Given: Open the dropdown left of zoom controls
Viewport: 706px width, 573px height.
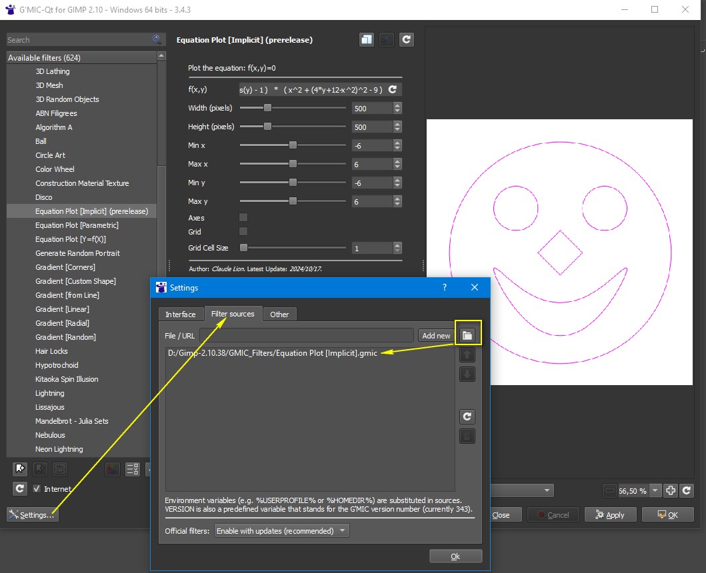Looking at the screenshot, I should (522, 490).
